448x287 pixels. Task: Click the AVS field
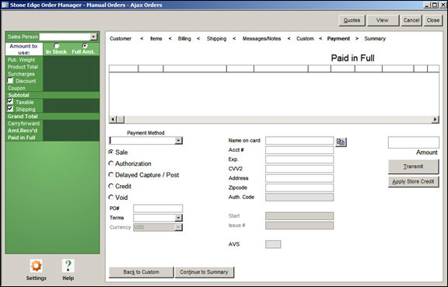click(x=273, y=244)
